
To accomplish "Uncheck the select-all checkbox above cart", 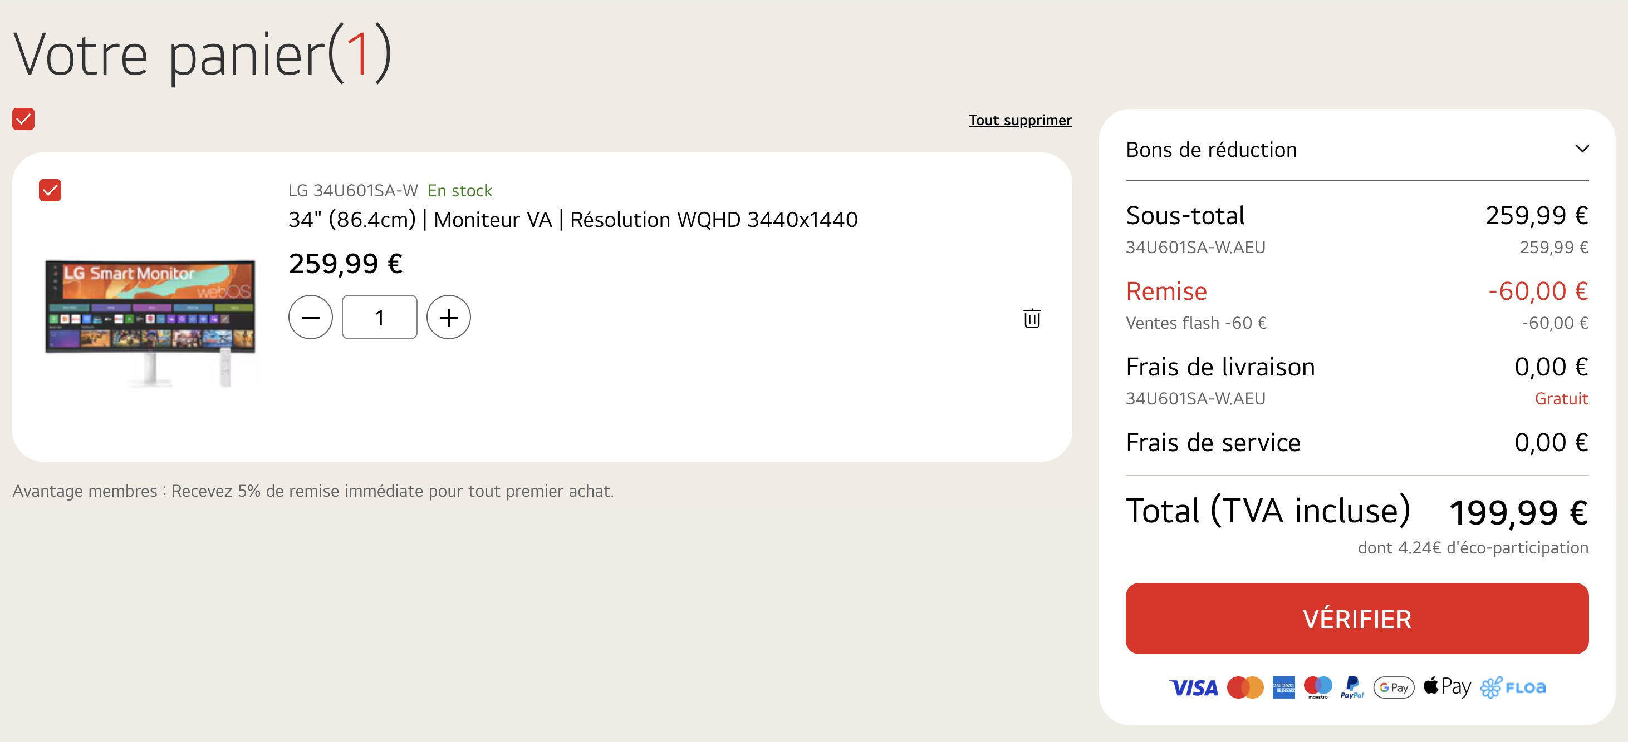I will (x=23, y=118).
